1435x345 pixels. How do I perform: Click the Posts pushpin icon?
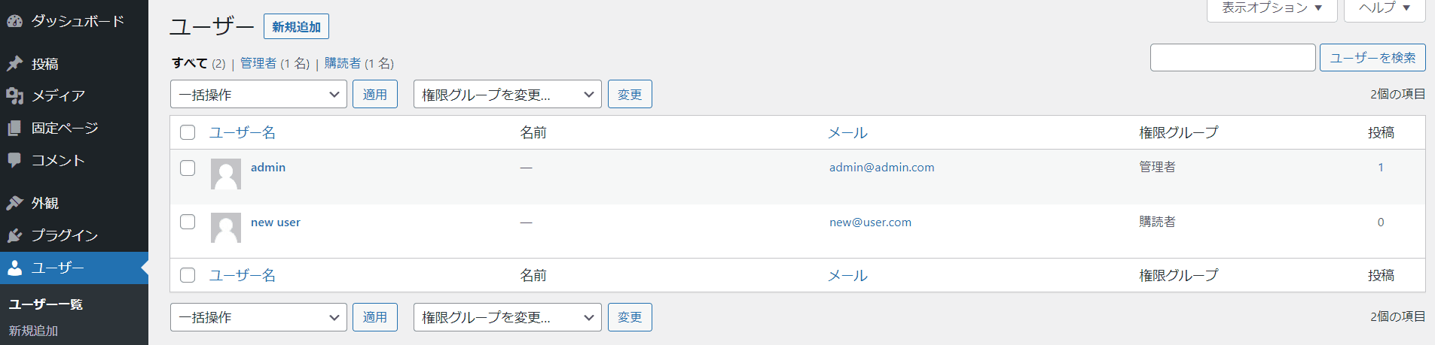[x=14, y=64]
